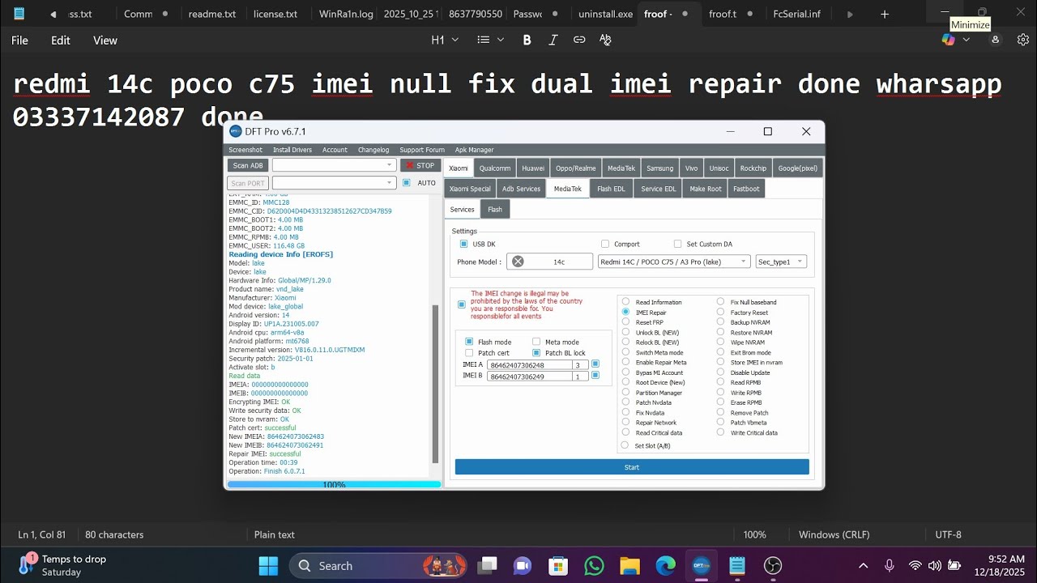Viewport: 1037px width, 583px height.
Task: Open OBS Studio from the taskbar
Action: 773,565
